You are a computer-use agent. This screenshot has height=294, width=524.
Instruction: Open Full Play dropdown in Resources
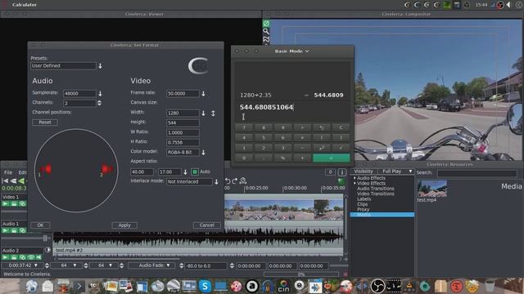(396, 171)
